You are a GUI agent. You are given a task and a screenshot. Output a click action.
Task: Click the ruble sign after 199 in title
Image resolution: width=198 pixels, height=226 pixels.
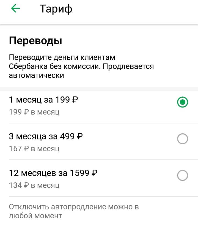click(x=75, y=100)
